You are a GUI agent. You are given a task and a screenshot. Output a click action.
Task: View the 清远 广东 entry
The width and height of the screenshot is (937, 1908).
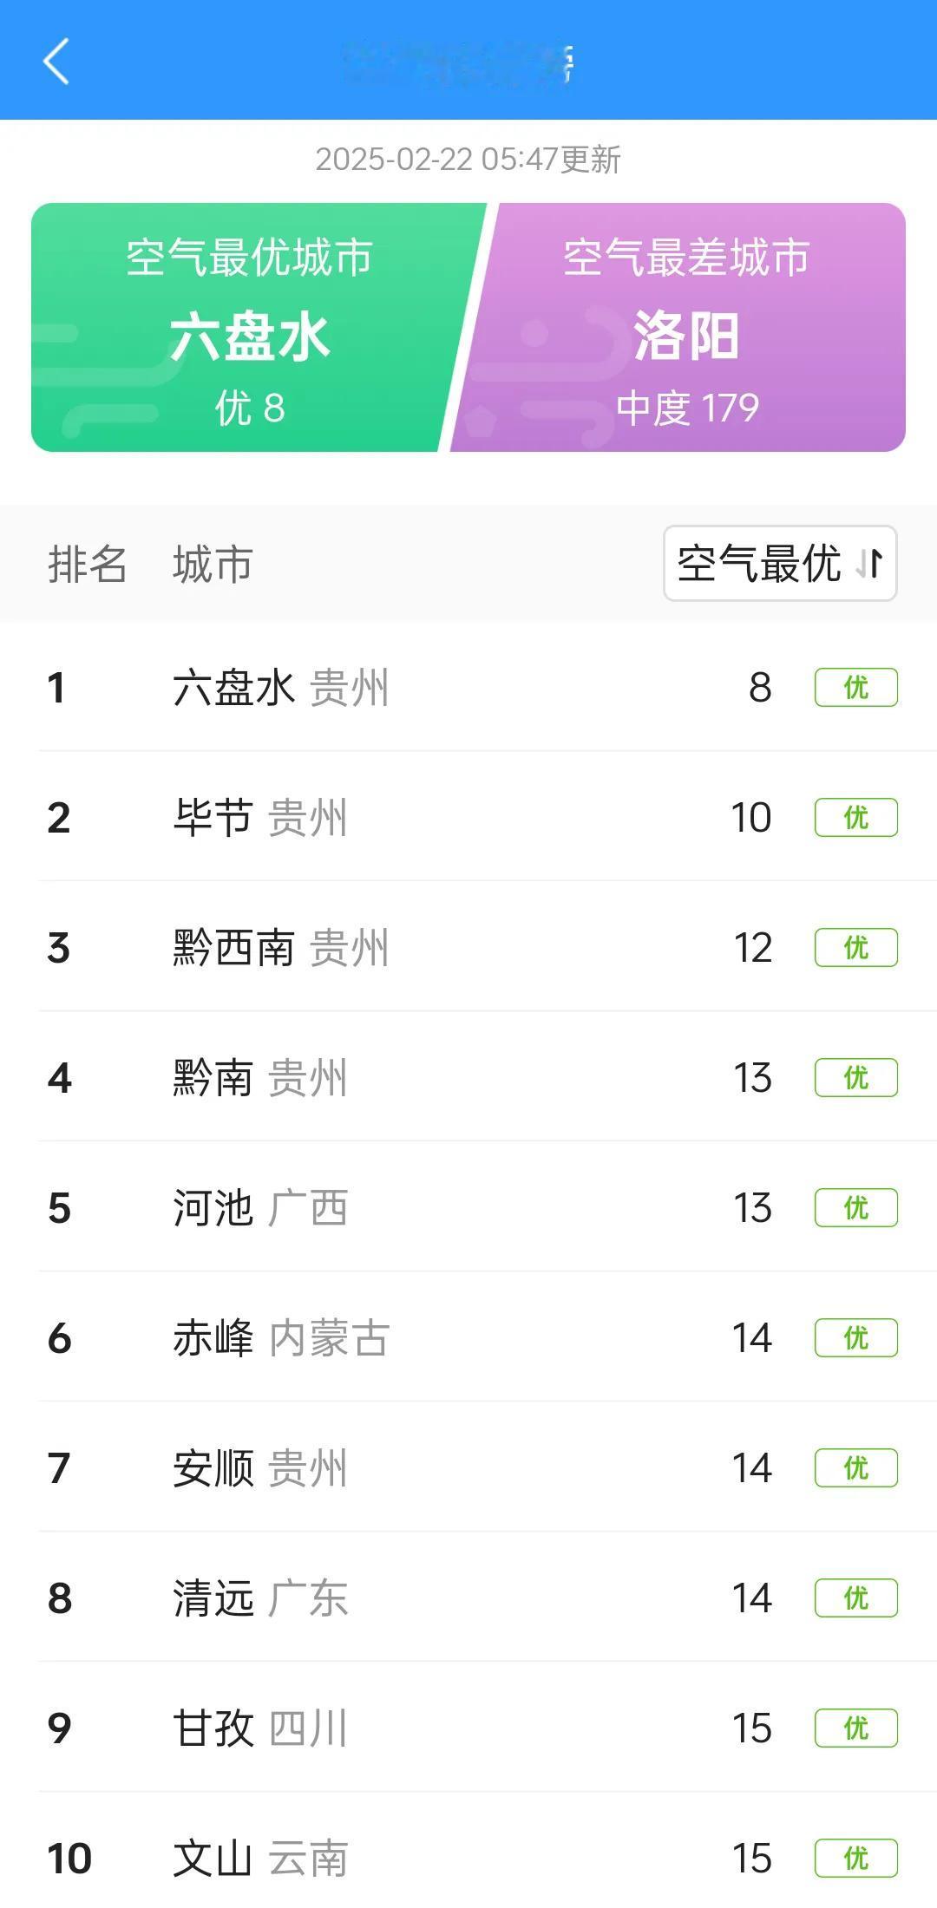(468, 1598)
